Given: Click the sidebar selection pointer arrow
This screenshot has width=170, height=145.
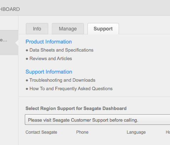Looking at the screenshot, I should point(17,43).
